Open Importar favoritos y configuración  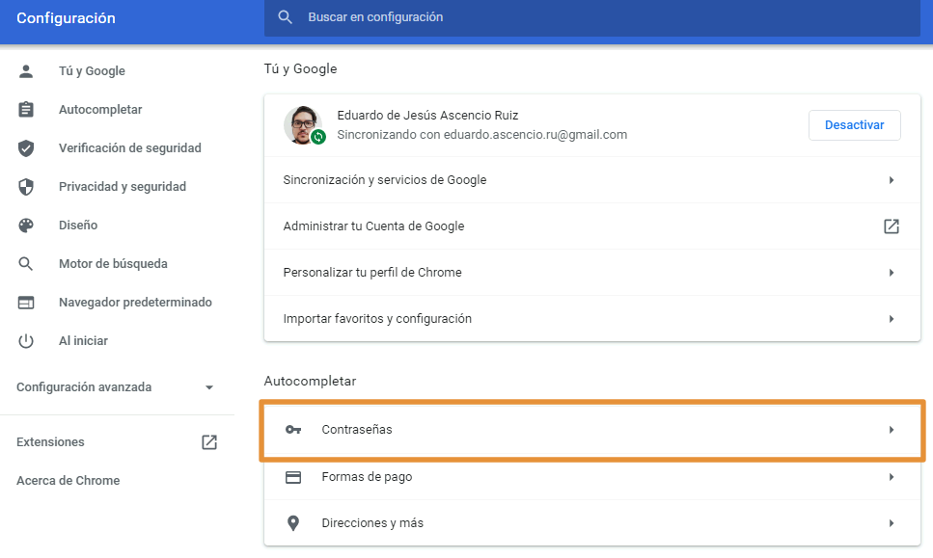coord(891,319)
